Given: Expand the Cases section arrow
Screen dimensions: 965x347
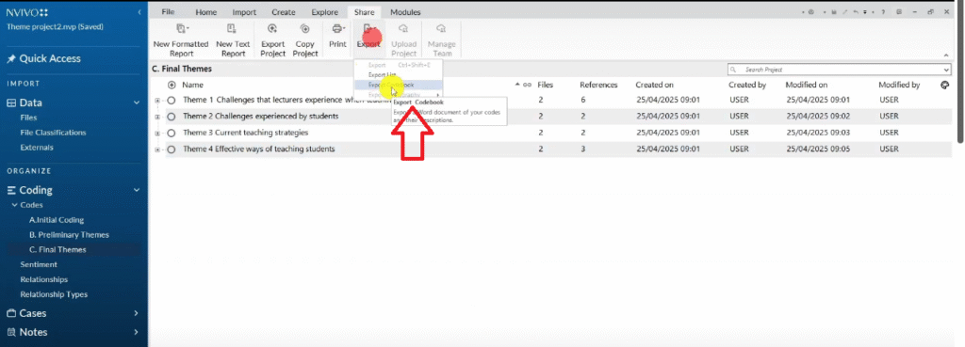Looking at the screenshot, I should click(137, 313).
